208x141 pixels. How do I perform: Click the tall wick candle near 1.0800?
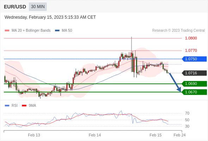click(x=131, y=54)
